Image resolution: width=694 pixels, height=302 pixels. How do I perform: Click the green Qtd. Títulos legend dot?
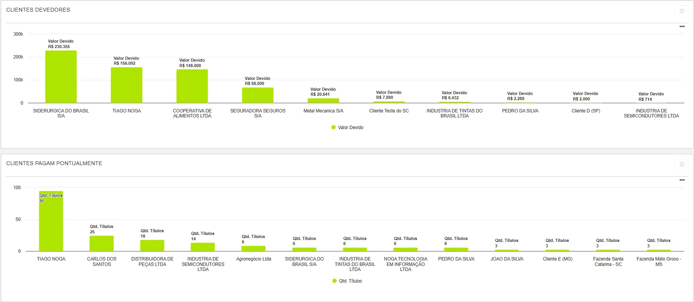point(335,281)
